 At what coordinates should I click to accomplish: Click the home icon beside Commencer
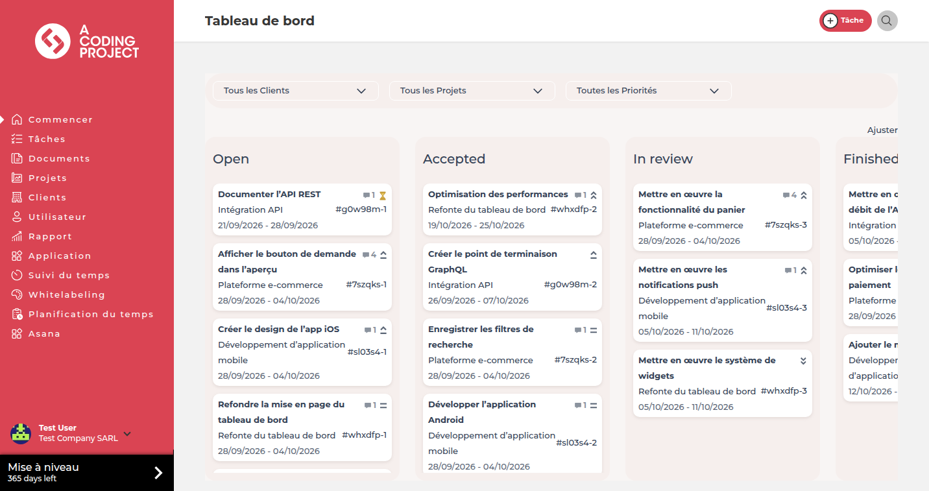pos(17,119)
